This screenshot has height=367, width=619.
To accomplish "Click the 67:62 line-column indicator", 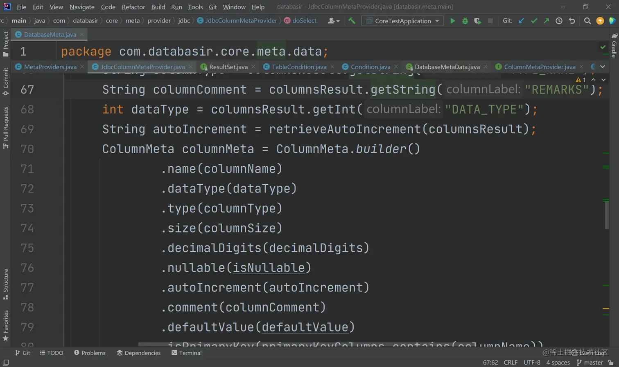I will tap(490, 363).
